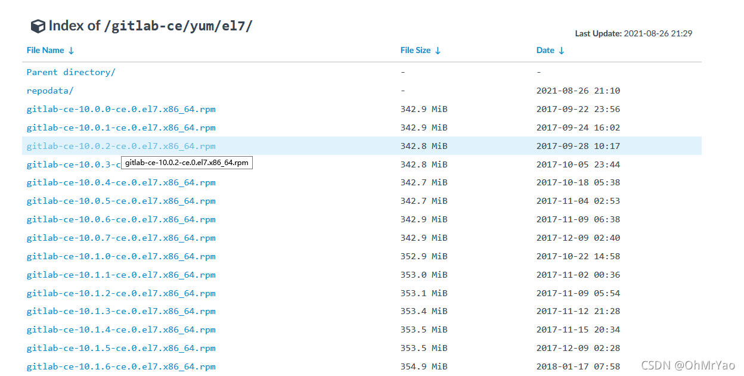Select the date 2017-11-09 05:54

tap(578, 293)
